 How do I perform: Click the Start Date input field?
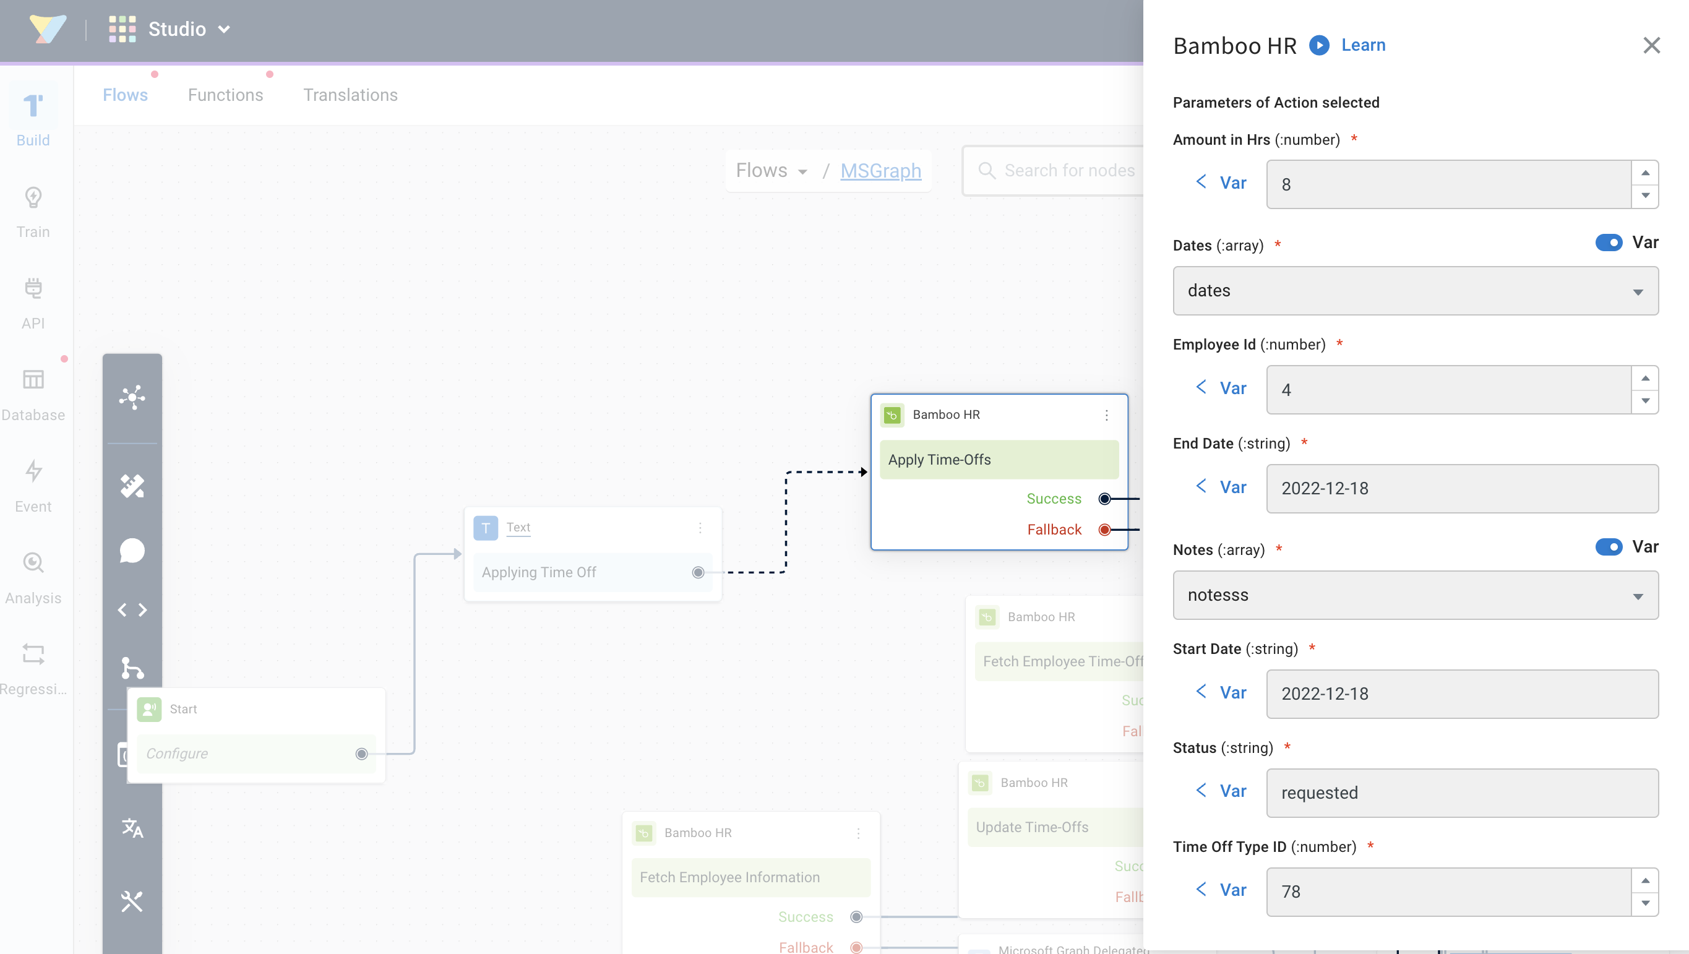[x=1462, y=694]
